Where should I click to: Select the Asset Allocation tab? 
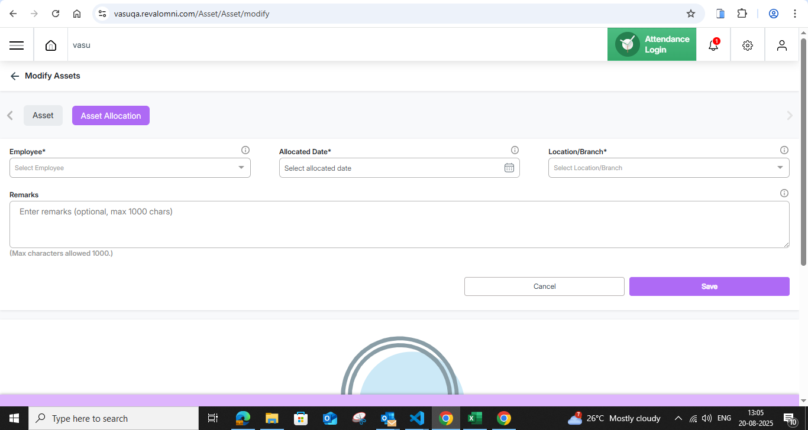click(111, 116)
